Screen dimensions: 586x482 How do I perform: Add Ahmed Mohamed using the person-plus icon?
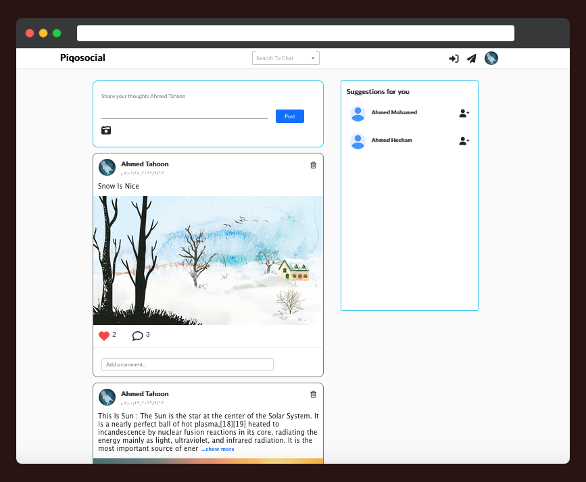[x=464, y=114]
